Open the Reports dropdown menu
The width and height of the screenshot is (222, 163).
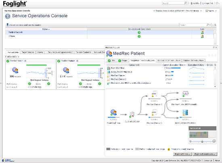(x=211, y=11)
